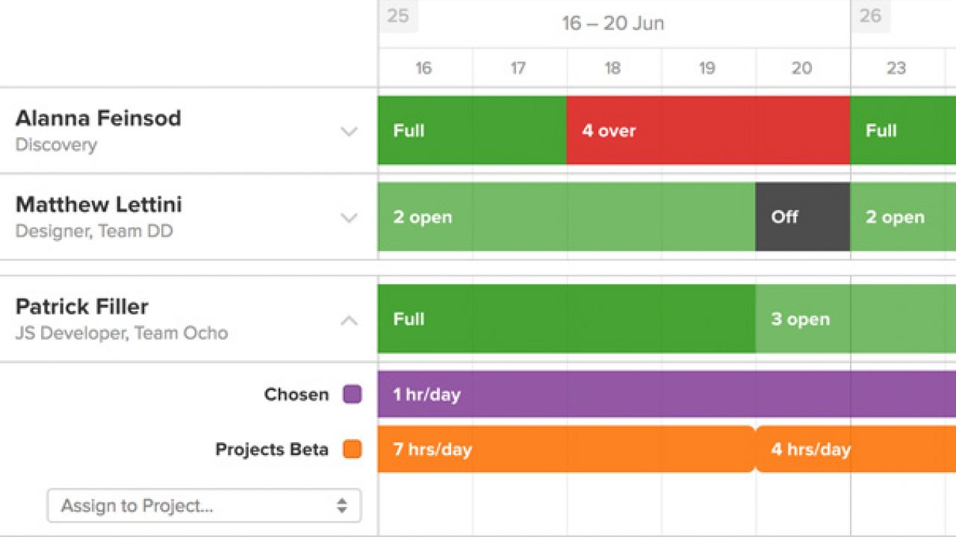Click the Projects Beta project label
Viewport: 956px width, 537px height.
tap(272, 450)
